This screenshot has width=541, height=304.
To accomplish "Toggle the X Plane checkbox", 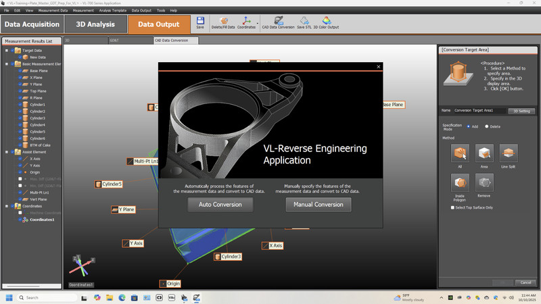I will [x=20, y=78].
